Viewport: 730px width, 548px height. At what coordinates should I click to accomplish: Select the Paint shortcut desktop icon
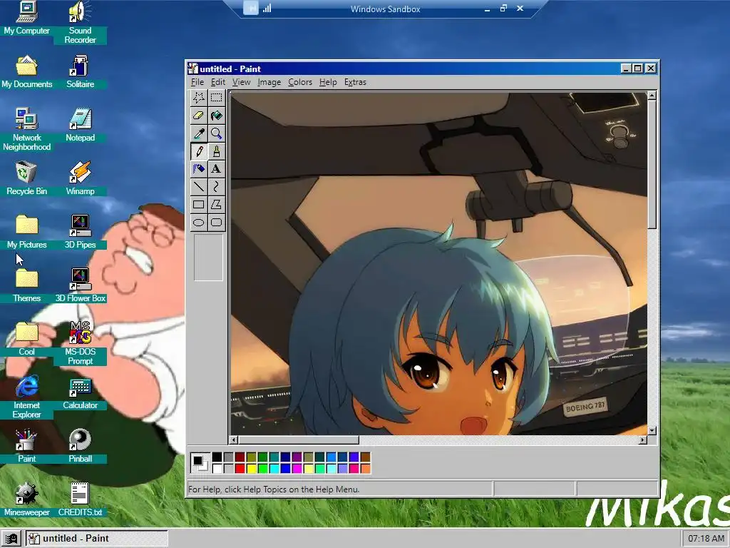coord(26,447)
